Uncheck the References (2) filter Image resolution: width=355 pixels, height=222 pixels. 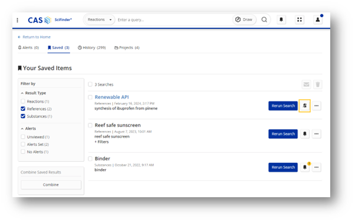(x=23, y=109)
